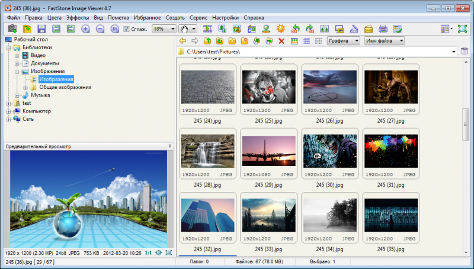Select the Сеть tree item

pos(28,119)
